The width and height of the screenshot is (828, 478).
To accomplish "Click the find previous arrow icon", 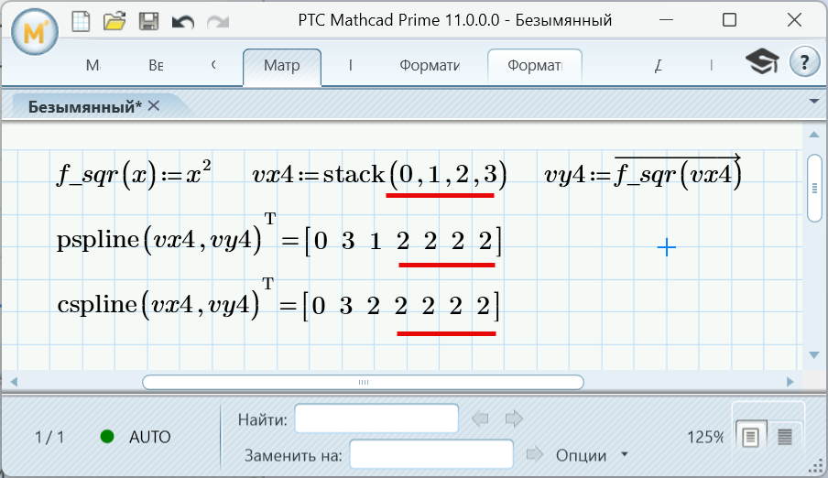I will 481,419.
